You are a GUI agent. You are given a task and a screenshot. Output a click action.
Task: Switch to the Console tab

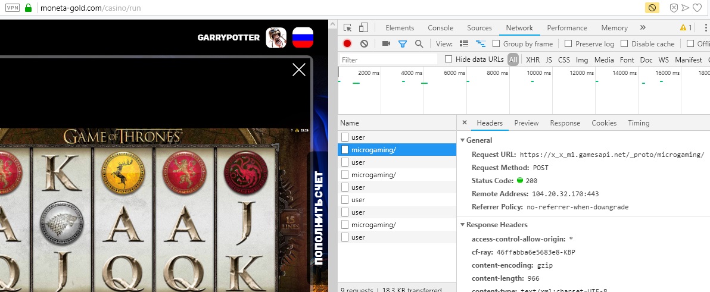(440, 28)
